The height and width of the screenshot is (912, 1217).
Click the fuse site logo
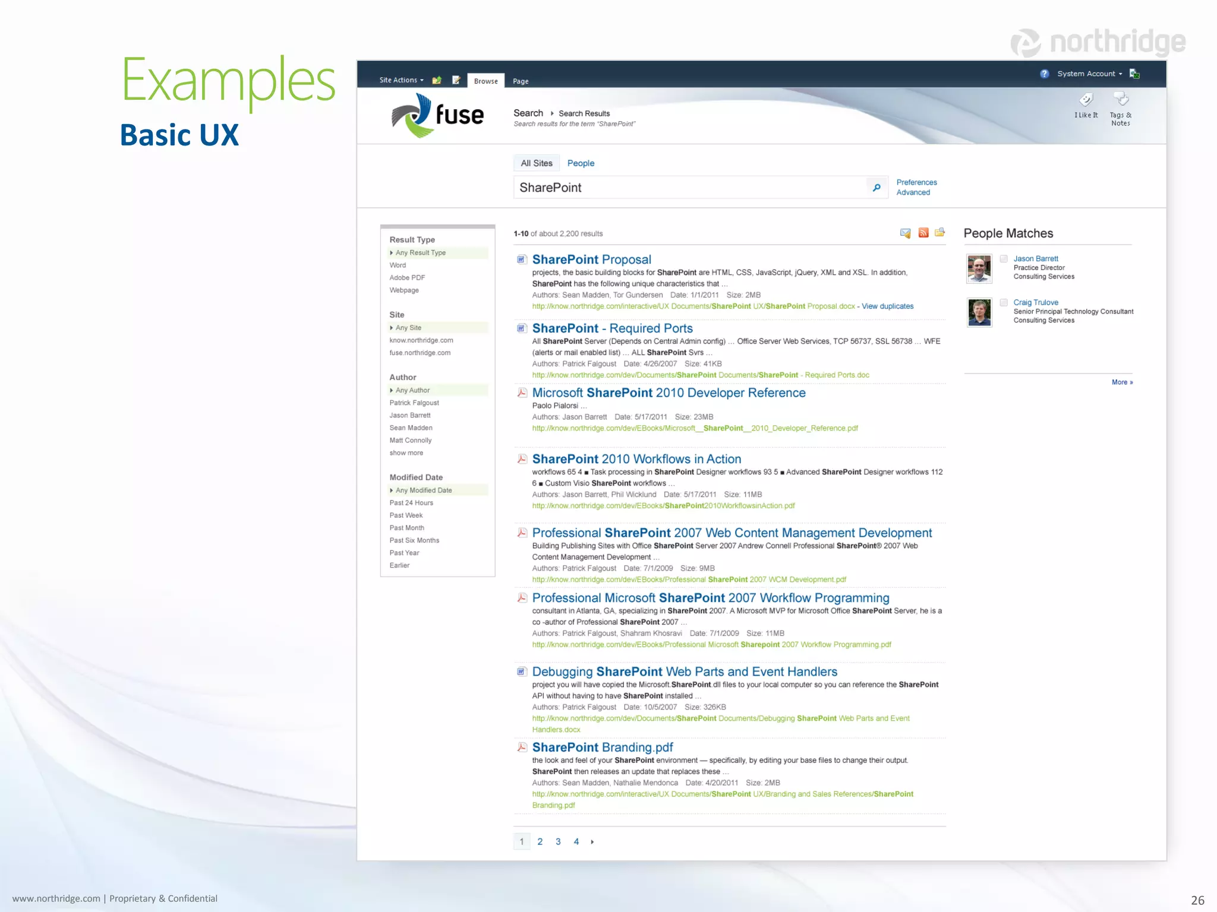[x=437, y=115]
